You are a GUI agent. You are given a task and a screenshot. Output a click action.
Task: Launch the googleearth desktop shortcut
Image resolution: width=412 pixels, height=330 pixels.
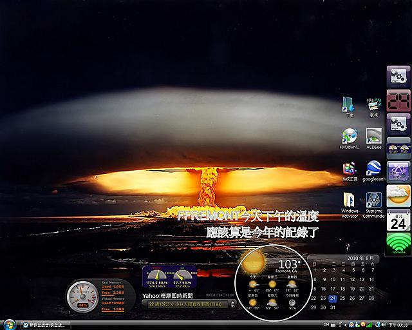pyautogui.click(x=374, y=171)
